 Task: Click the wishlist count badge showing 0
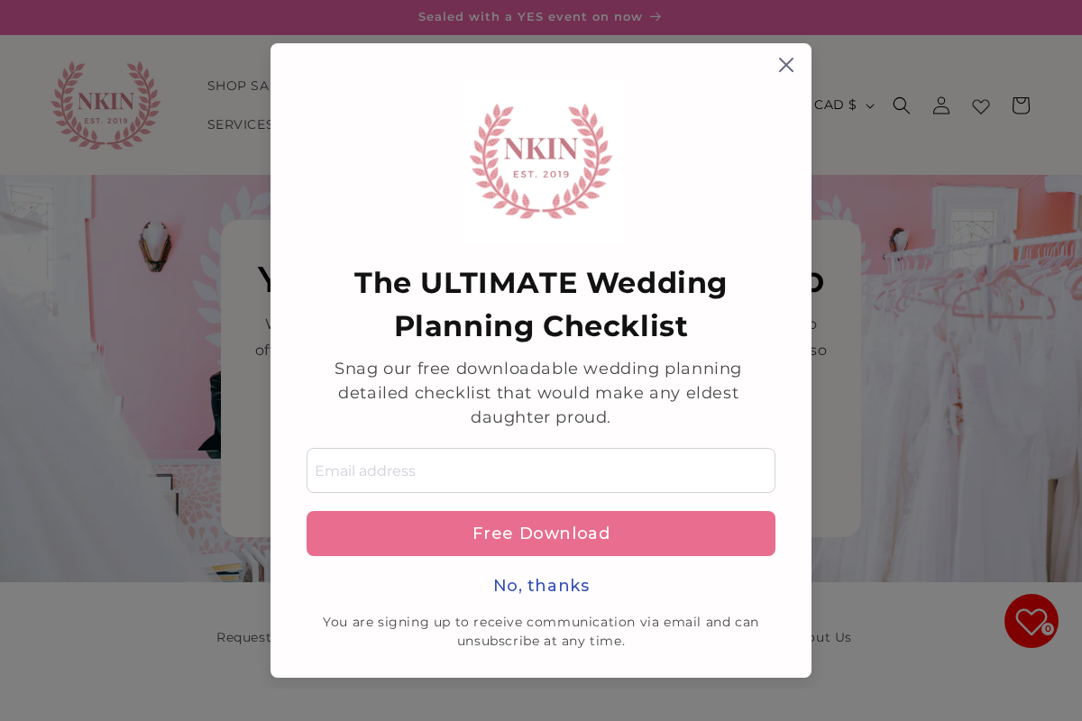coord(1048,628)
